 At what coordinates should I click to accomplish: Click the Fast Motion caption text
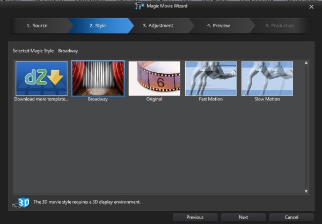point(211,99)
